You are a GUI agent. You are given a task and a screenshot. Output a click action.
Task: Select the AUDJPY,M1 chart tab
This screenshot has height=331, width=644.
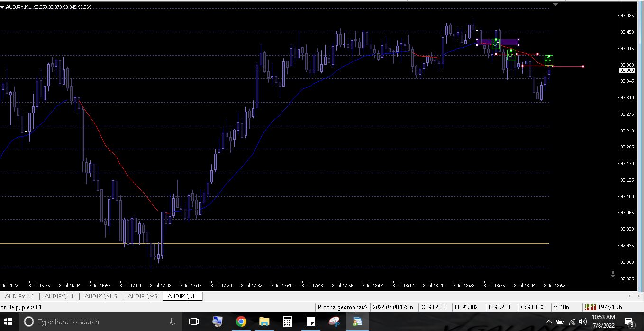pyautogui.click(x=182, y=296)
